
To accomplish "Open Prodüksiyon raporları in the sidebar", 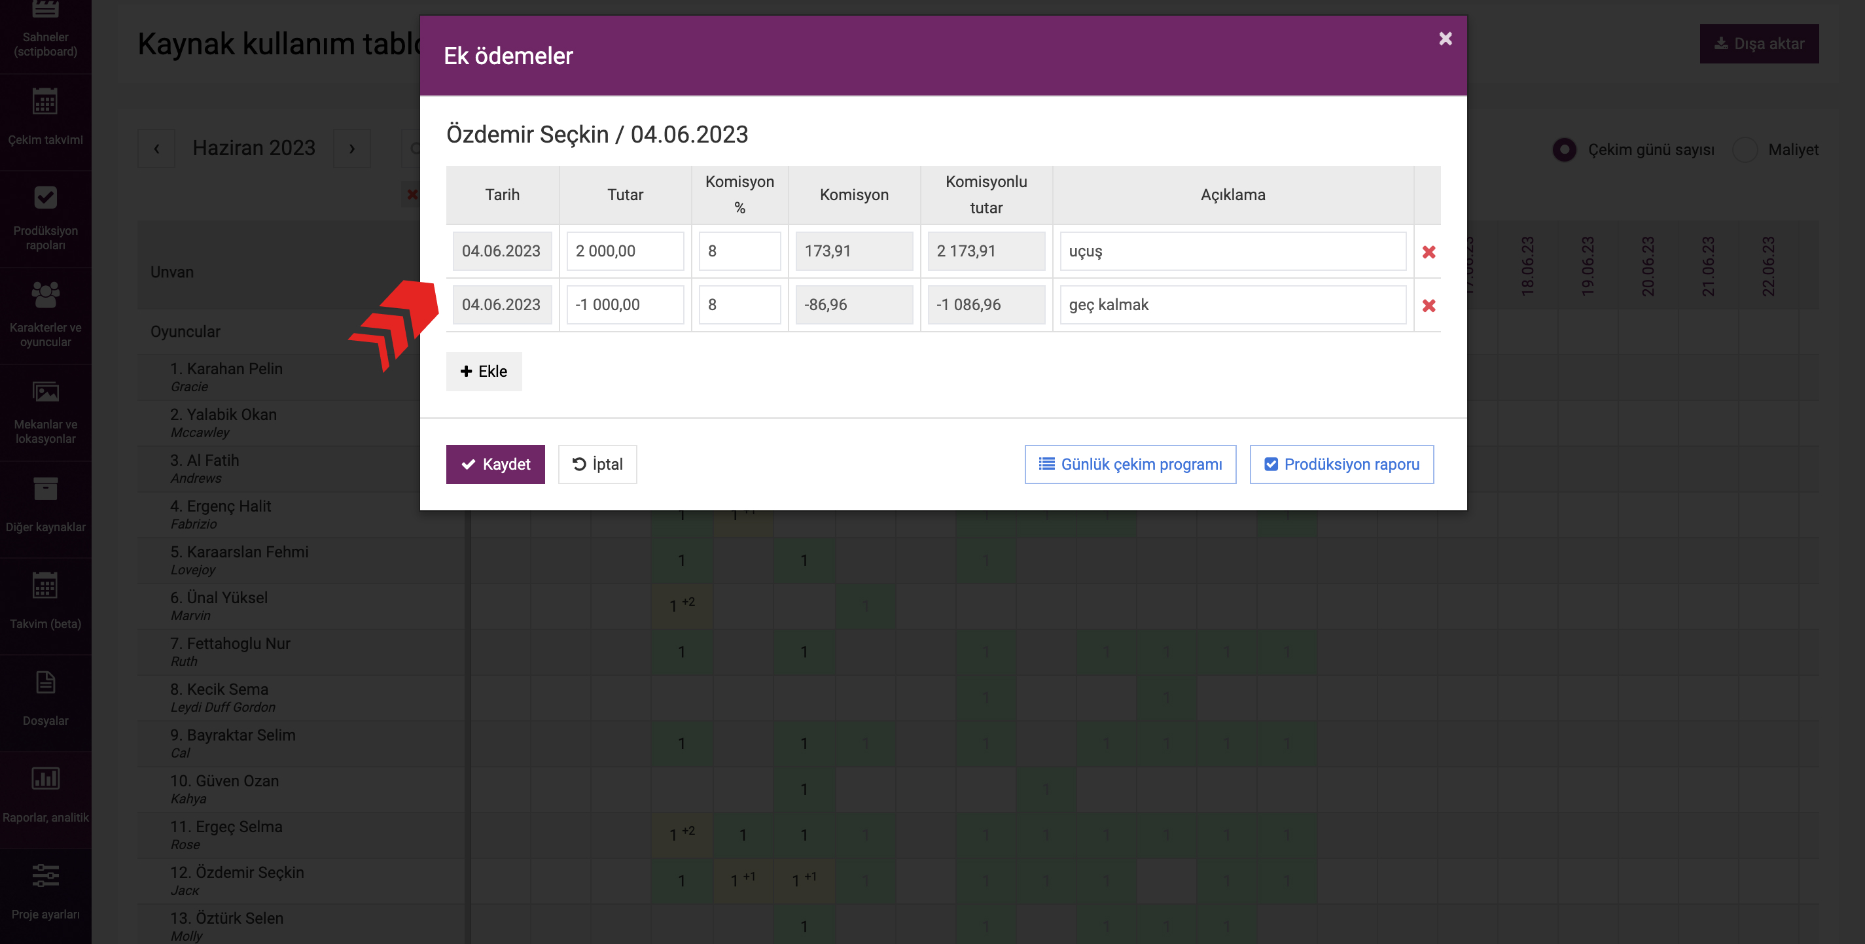I will [x=45, y=219].
